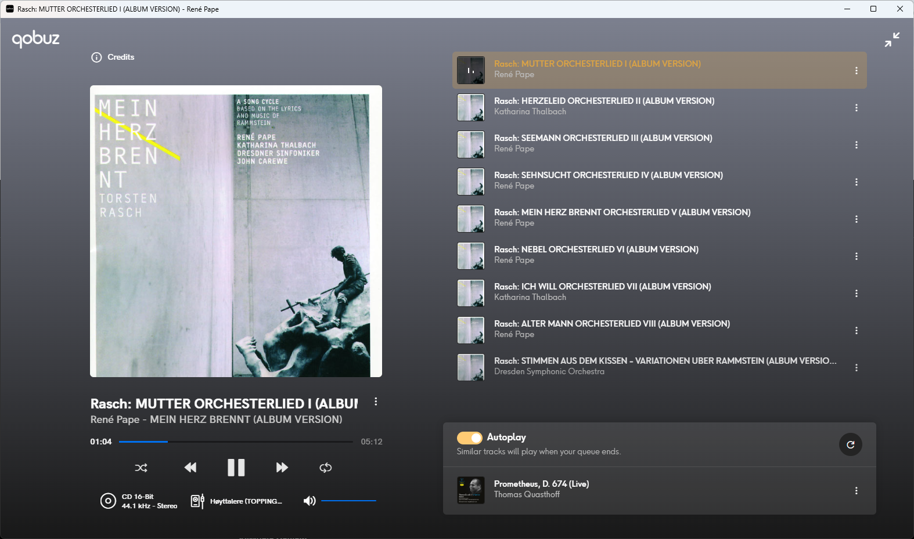The image size is (914, 539).
Task: Open menu for SEHNSUCHT ORCHESTERLIED IV
Action: pyautogui.click(x=856, y=182)
